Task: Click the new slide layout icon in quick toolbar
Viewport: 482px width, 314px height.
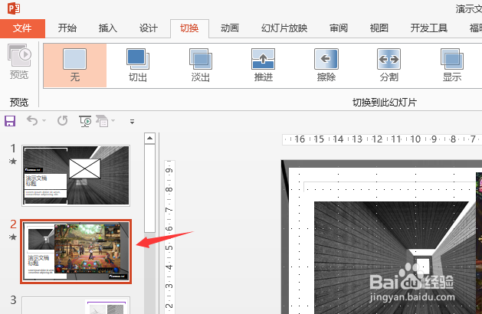Action: [x=102, y=121]
